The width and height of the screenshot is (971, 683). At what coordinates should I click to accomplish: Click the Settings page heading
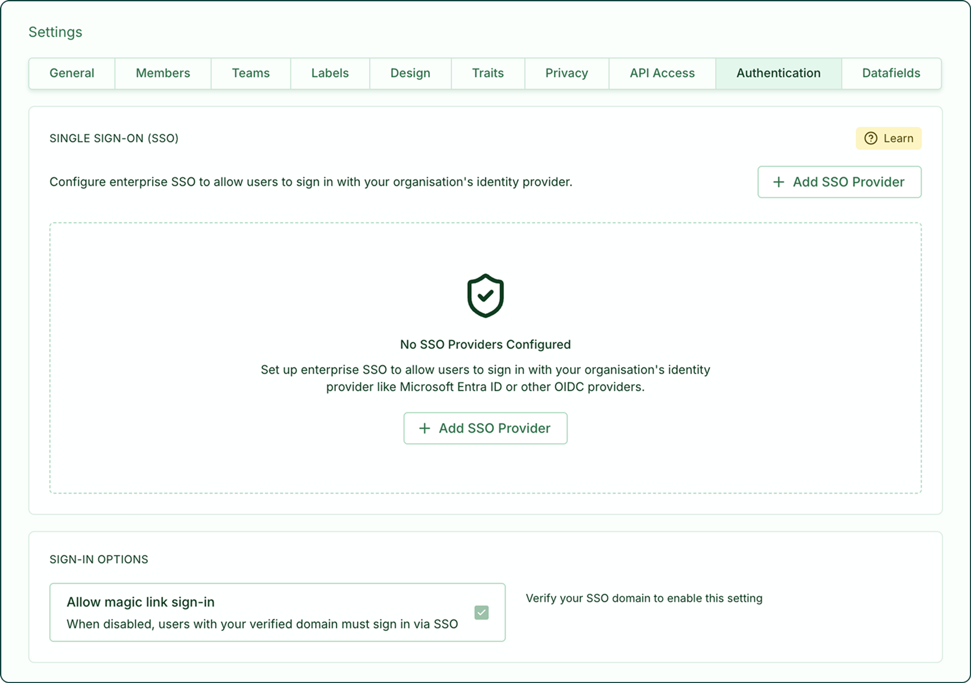click(55, 32)
